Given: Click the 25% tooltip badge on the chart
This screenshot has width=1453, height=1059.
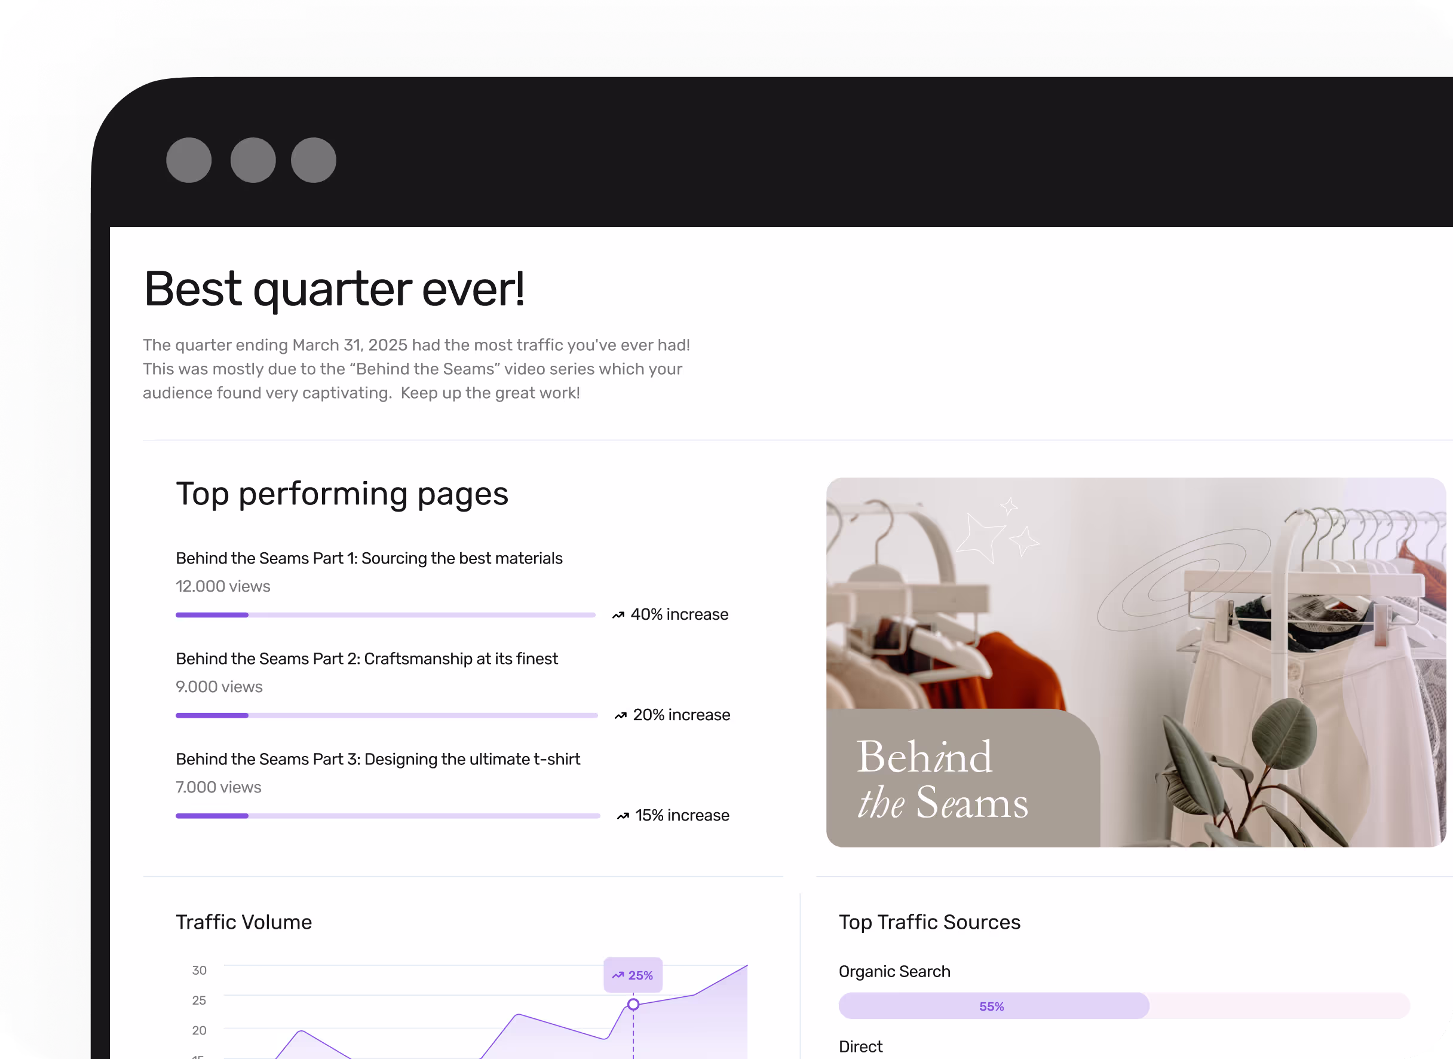Looking at the screenshot, I should (x=633, y=975).
